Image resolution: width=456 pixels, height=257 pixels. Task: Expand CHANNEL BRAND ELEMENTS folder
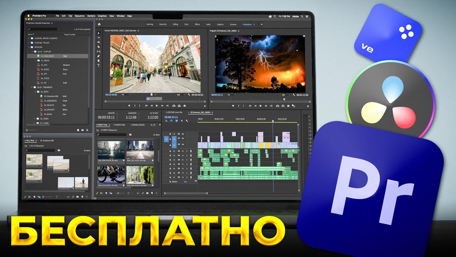coord(28,38)
